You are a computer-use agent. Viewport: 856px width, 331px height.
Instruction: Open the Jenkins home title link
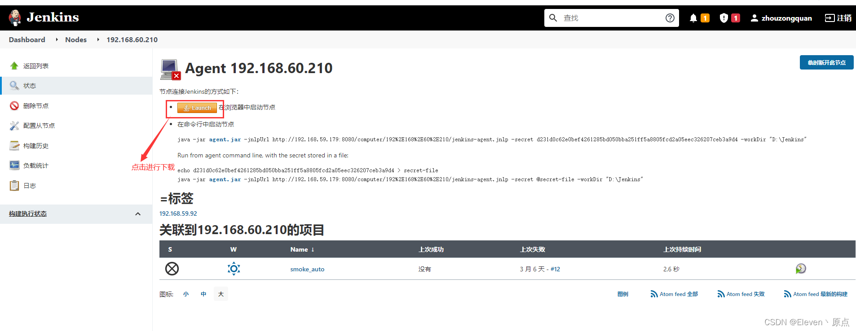coord(53,17)
